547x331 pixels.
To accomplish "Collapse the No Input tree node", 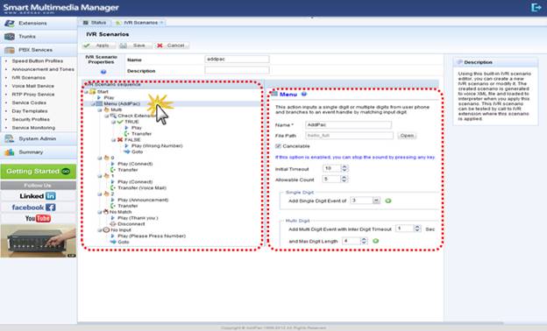I will (100, 230).
